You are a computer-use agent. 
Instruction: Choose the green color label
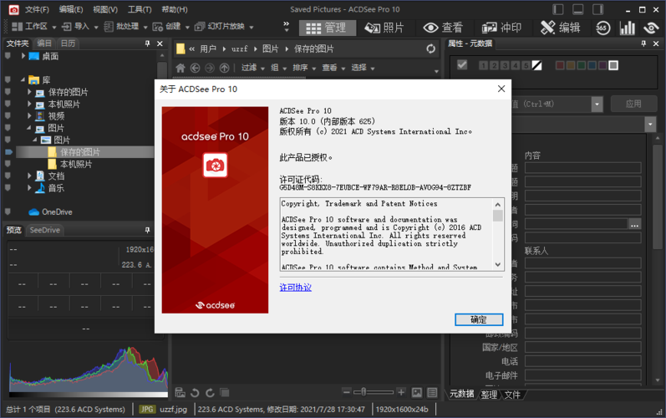coord(581,65)
